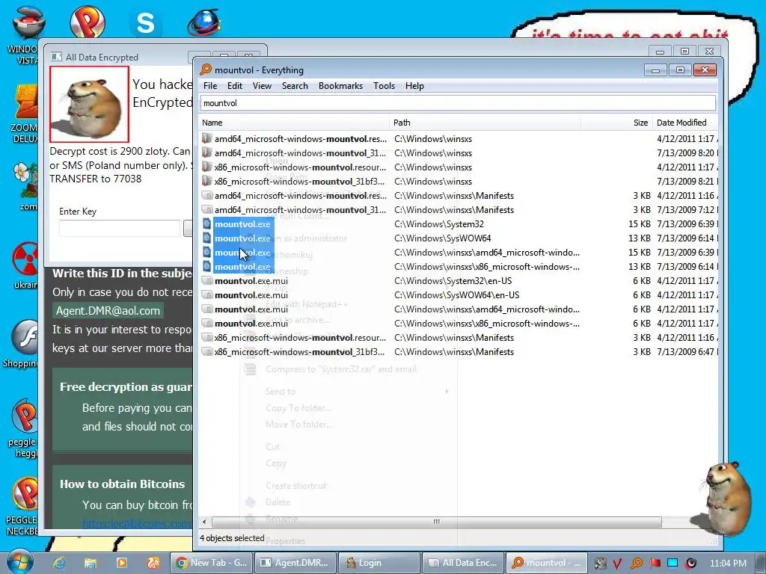Click file icon of System32 mountvol.exe
The image size is (766, 574).
(x=207, y=224)
